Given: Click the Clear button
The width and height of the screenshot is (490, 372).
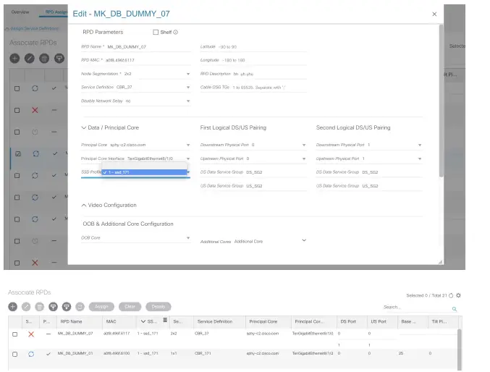Looking at the screenshot, I should [130, 307].
